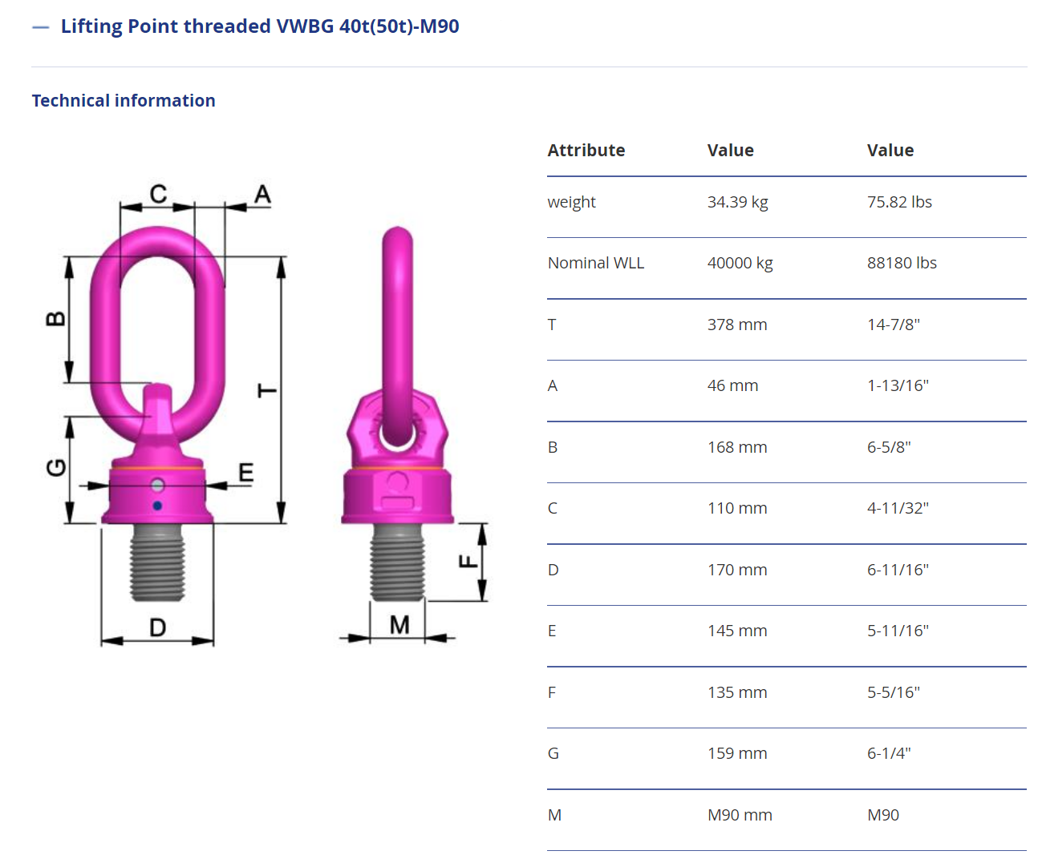This screenshot has height=863, width=1038.
Task: Collapse the Lifting Point VWBG section dash
Action: [40, 27]
